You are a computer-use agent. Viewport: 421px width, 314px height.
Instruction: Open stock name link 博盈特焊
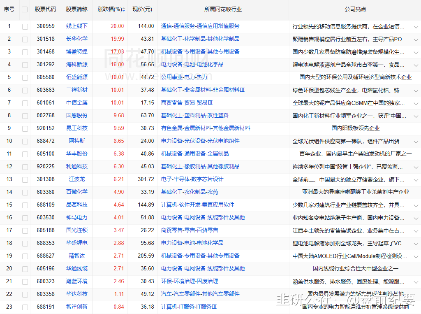(77, 52)
